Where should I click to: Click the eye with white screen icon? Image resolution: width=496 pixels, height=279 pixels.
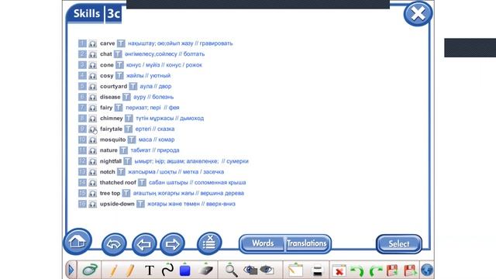point(267,270)
